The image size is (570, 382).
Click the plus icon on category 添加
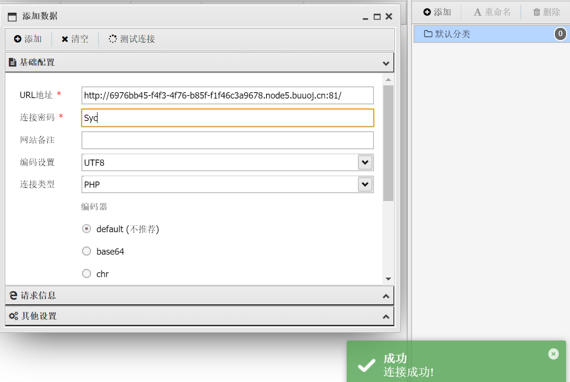pyautogui.click(x=427, y=12)
